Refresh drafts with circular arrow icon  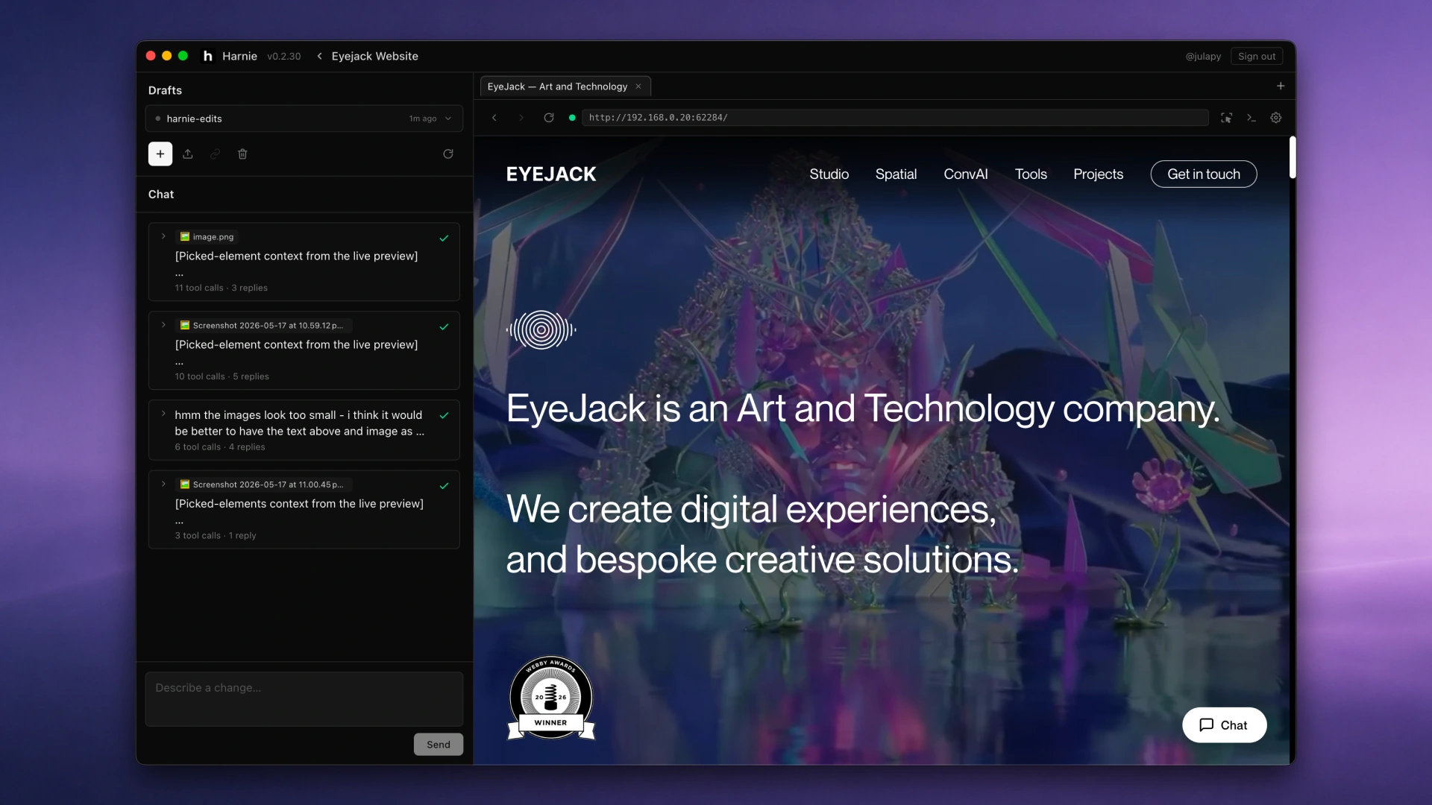pyautogui.click(x=448, y=154)
